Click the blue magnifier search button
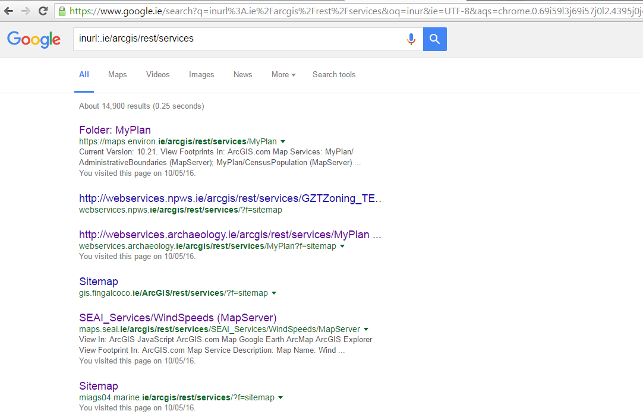Image resolution: width=643 pixels, height=414 pixels. pyautogui.click(x=434, y=39)
